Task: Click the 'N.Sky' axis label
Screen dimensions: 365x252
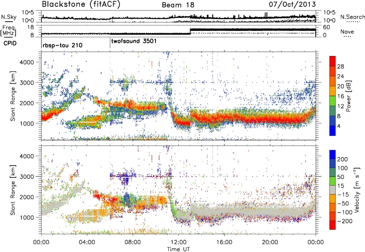Action: pyautogui.click(x=9, y=17)
